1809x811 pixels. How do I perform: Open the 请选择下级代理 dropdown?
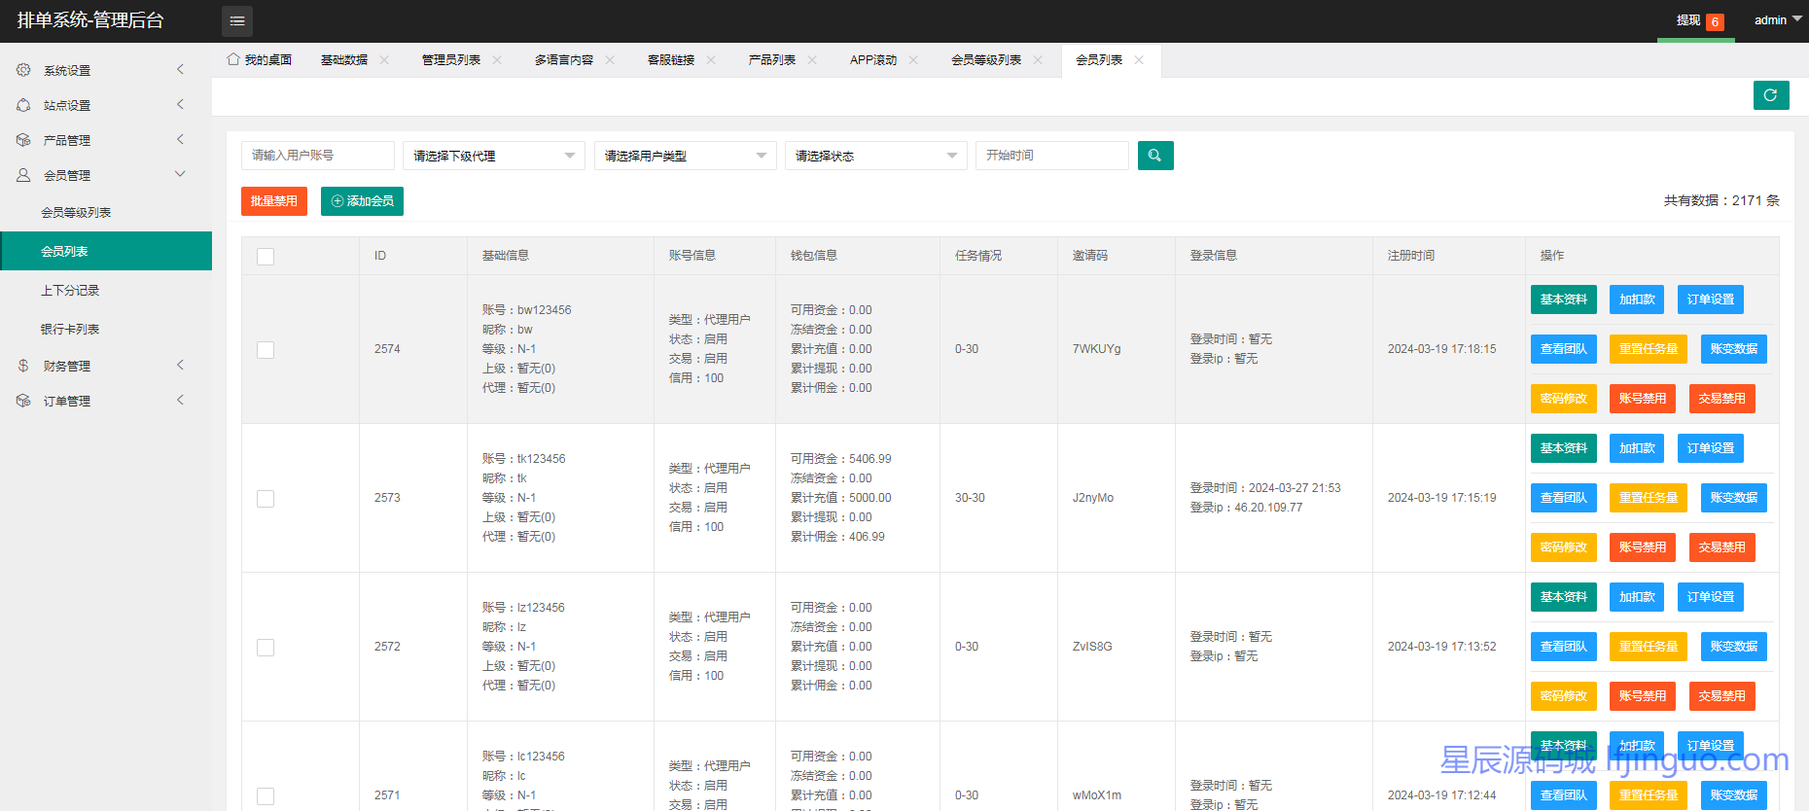tap(493, 156)
